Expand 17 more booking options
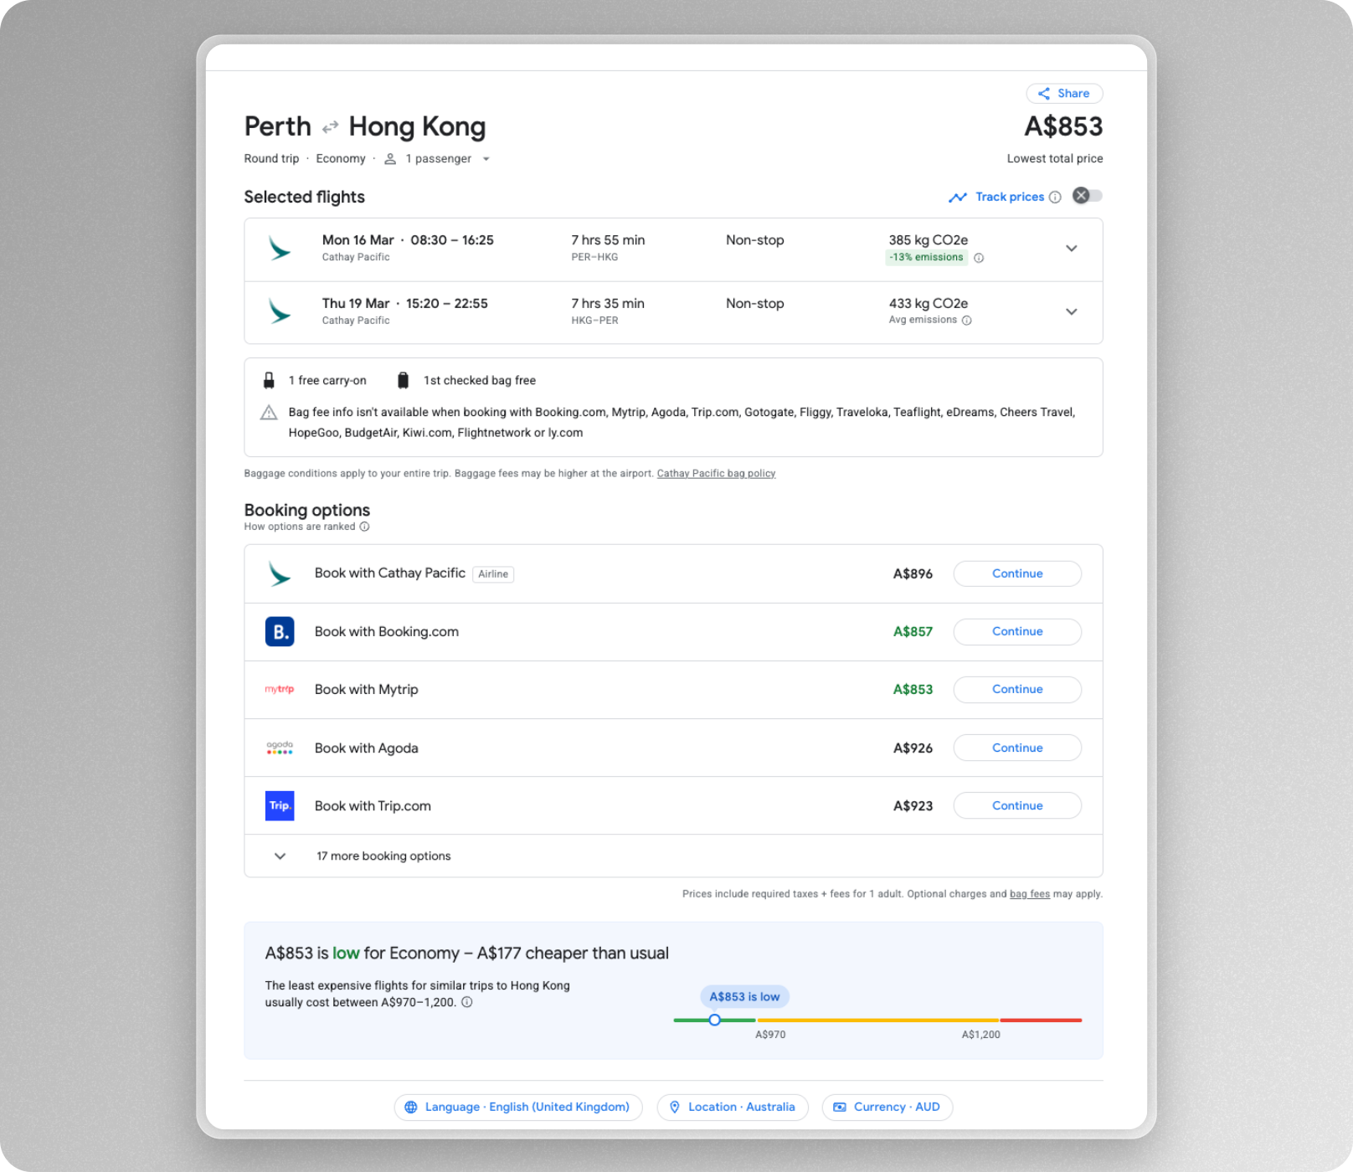Viewport: 1353px width, 1172px height. [673, 856]
